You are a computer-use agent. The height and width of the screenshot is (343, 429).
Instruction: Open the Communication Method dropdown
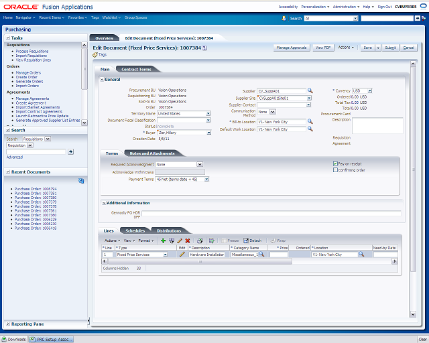click(x=273, y=112)
